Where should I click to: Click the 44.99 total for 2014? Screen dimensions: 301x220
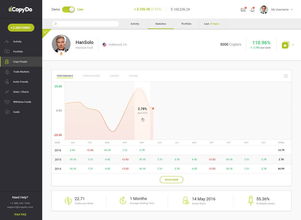[281, 169]
